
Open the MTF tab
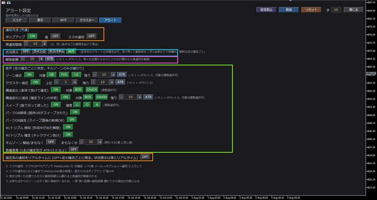[64, 20]
